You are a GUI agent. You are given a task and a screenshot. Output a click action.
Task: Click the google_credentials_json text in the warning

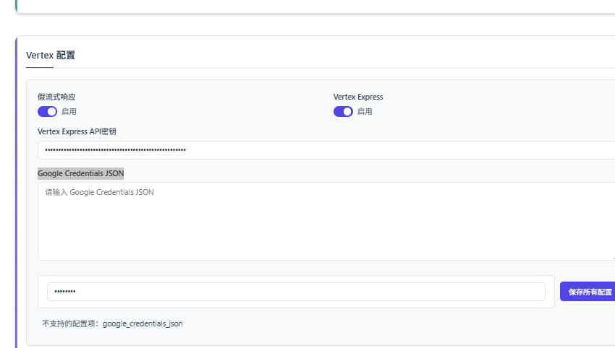point(143,324)
